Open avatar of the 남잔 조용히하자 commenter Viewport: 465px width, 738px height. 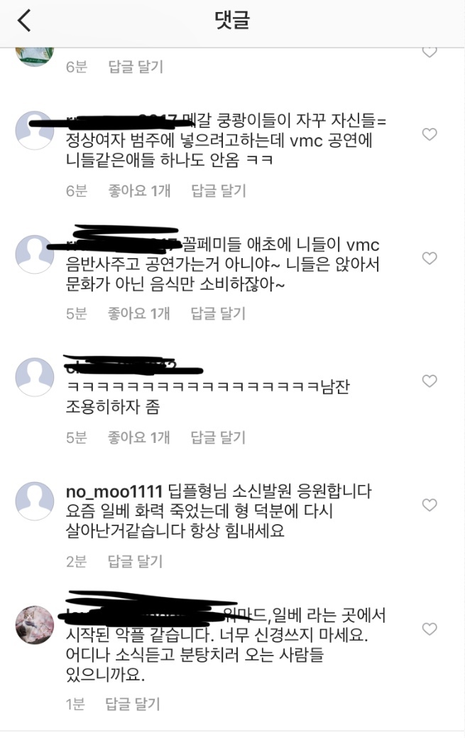pos(35,377)
